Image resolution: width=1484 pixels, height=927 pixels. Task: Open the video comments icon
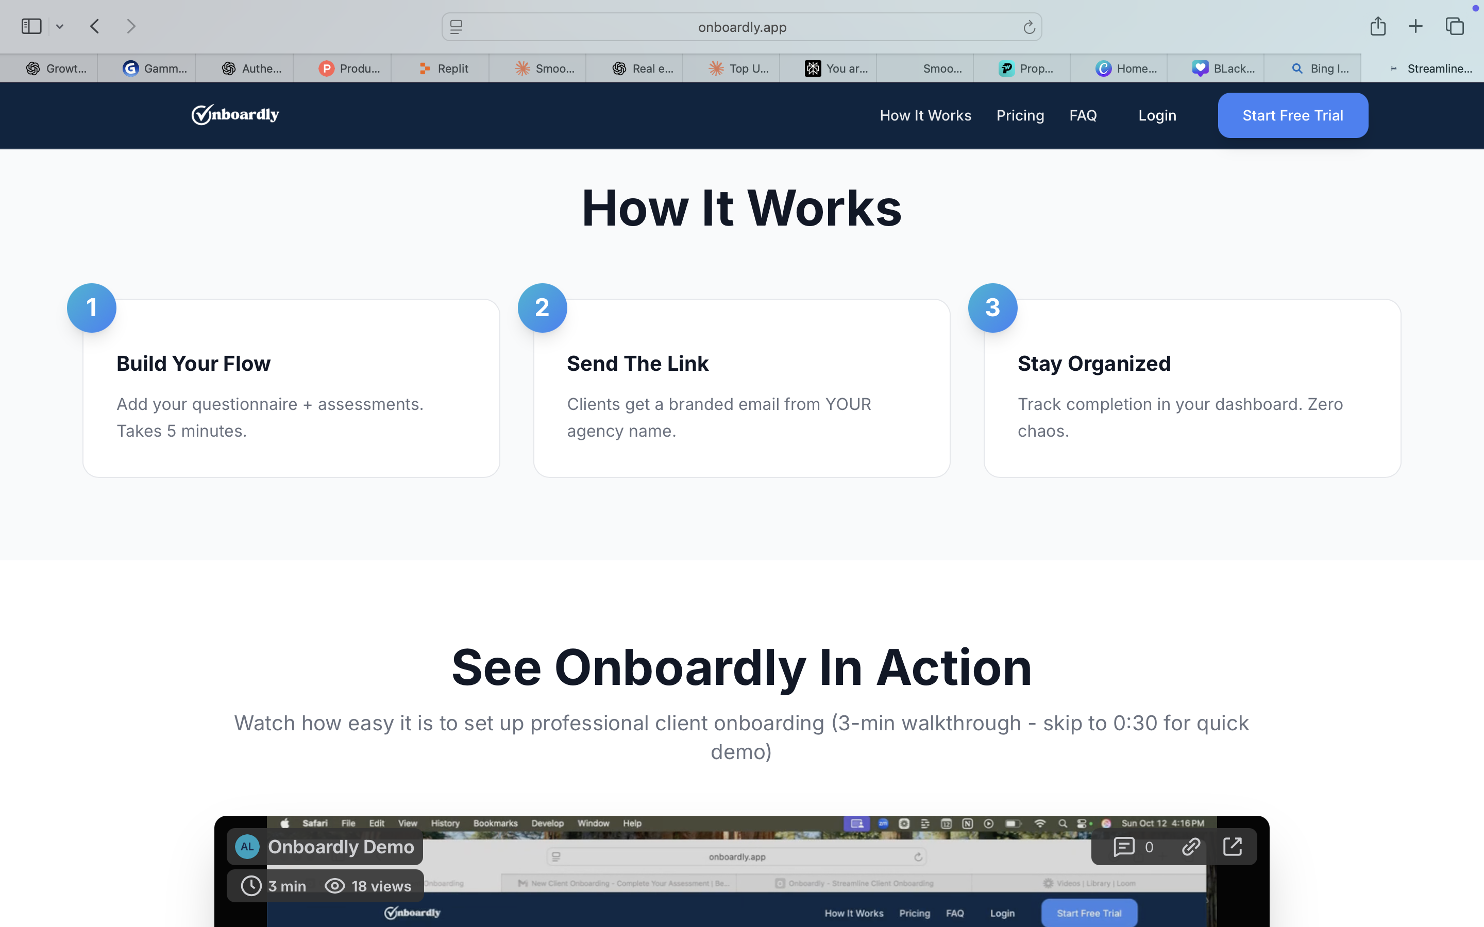tap(1123, 847)
